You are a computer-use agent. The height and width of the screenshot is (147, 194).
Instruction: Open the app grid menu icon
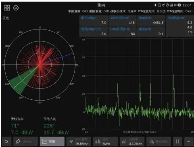[x=7, y=8]
